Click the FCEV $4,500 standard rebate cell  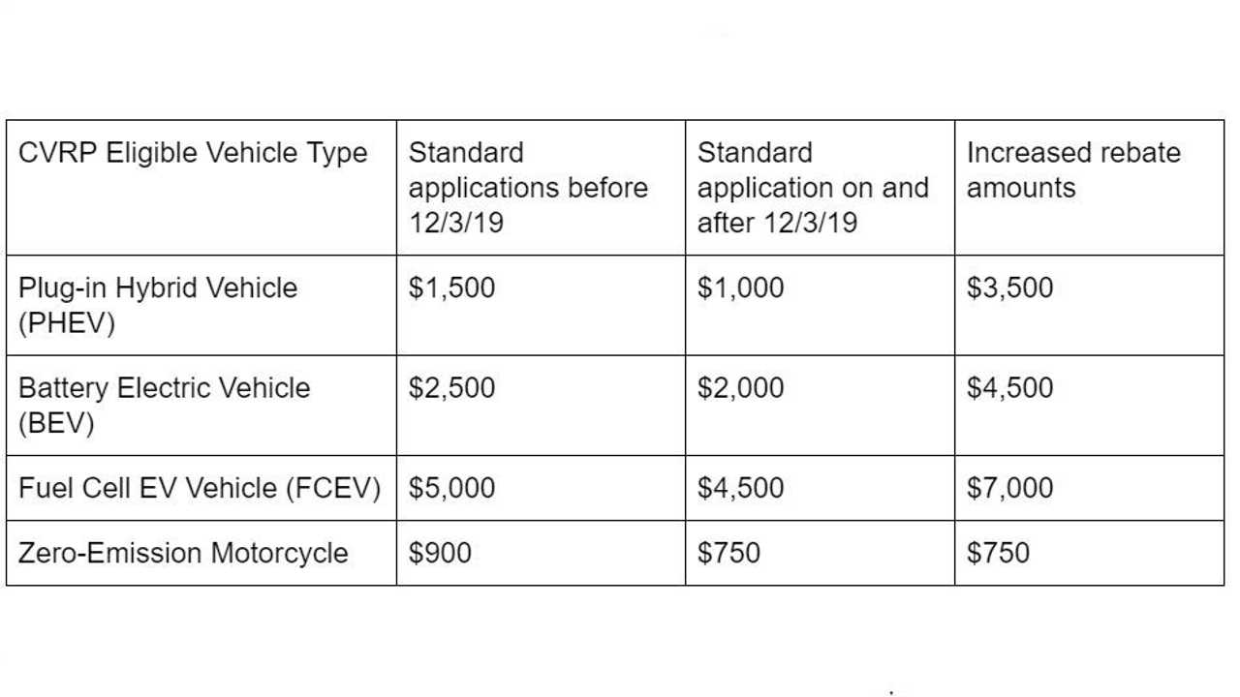click(741, 488)
